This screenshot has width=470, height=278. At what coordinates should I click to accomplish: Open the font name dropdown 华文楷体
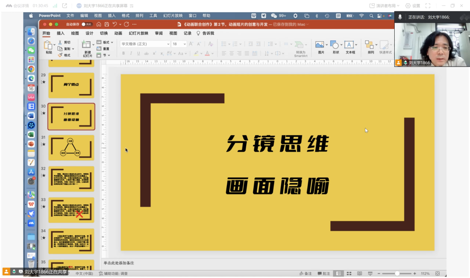click(145, 44)
